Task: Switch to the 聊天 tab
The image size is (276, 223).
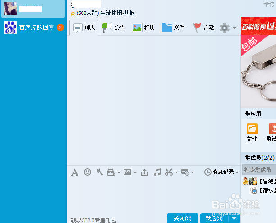Action: [84, 28]
